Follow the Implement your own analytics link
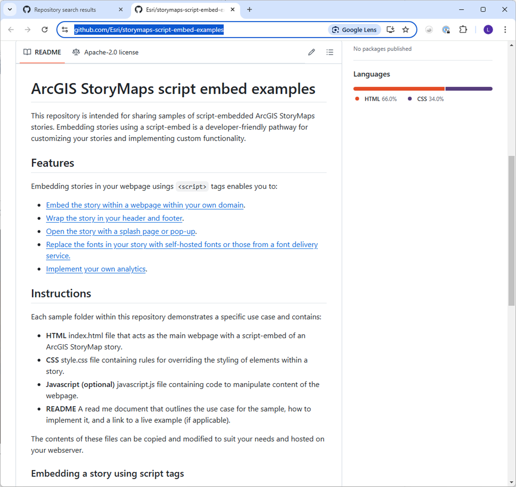The width and height of the screenshot is (516, 487). [x=96, y=269]
